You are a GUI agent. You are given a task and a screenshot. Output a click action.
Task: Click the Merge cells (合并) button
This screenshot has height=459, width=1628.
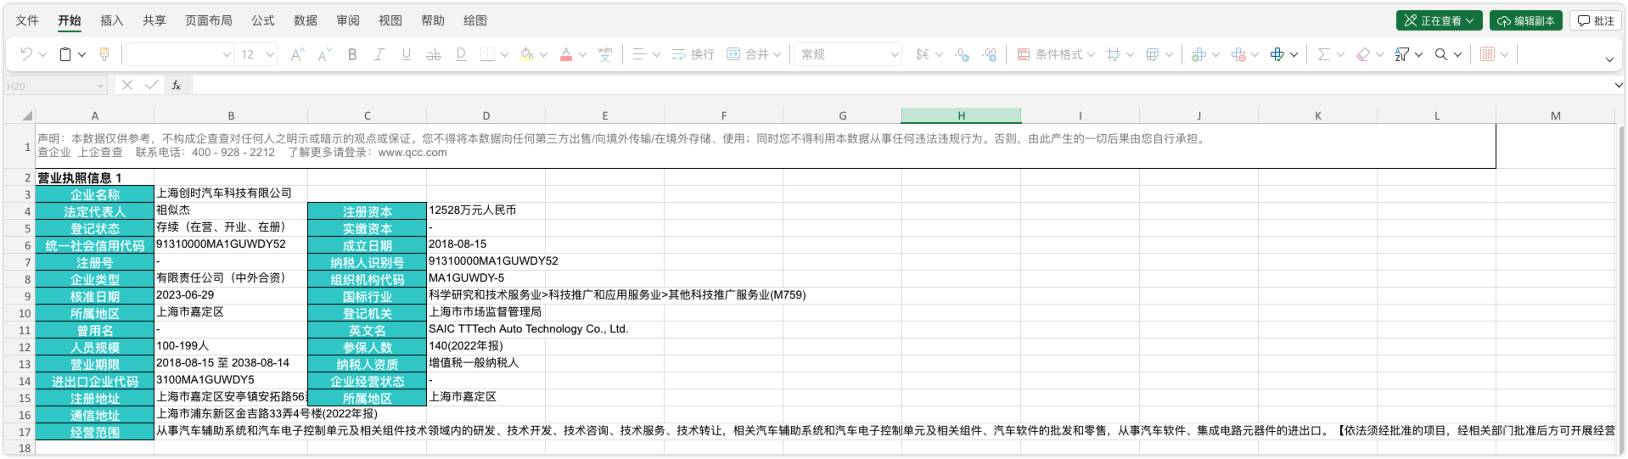[x=748, y=54]
